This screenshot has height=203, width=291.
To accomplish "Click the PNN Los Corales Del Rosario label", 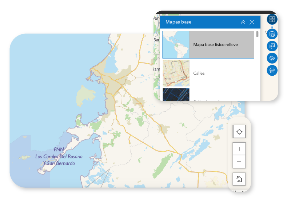I will click(x=59, y=156).
